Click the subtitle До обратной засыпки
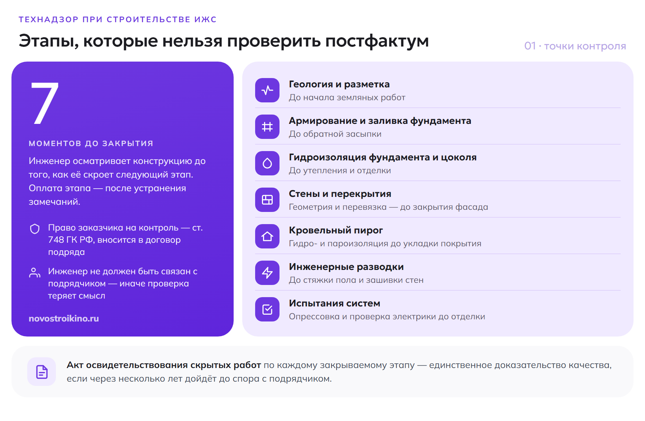This screenshot has width=645, height=421. coord(335,134)
